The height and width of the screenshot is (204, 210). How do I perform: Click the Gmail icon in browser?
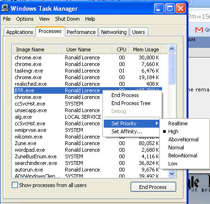click(x=199, y=30)
